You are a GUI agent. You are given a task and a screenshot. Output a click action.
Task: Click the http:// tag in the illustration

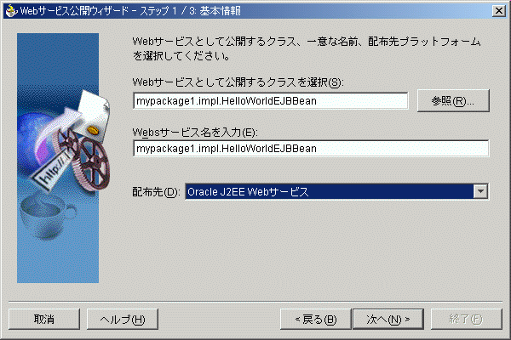[51, 173]
